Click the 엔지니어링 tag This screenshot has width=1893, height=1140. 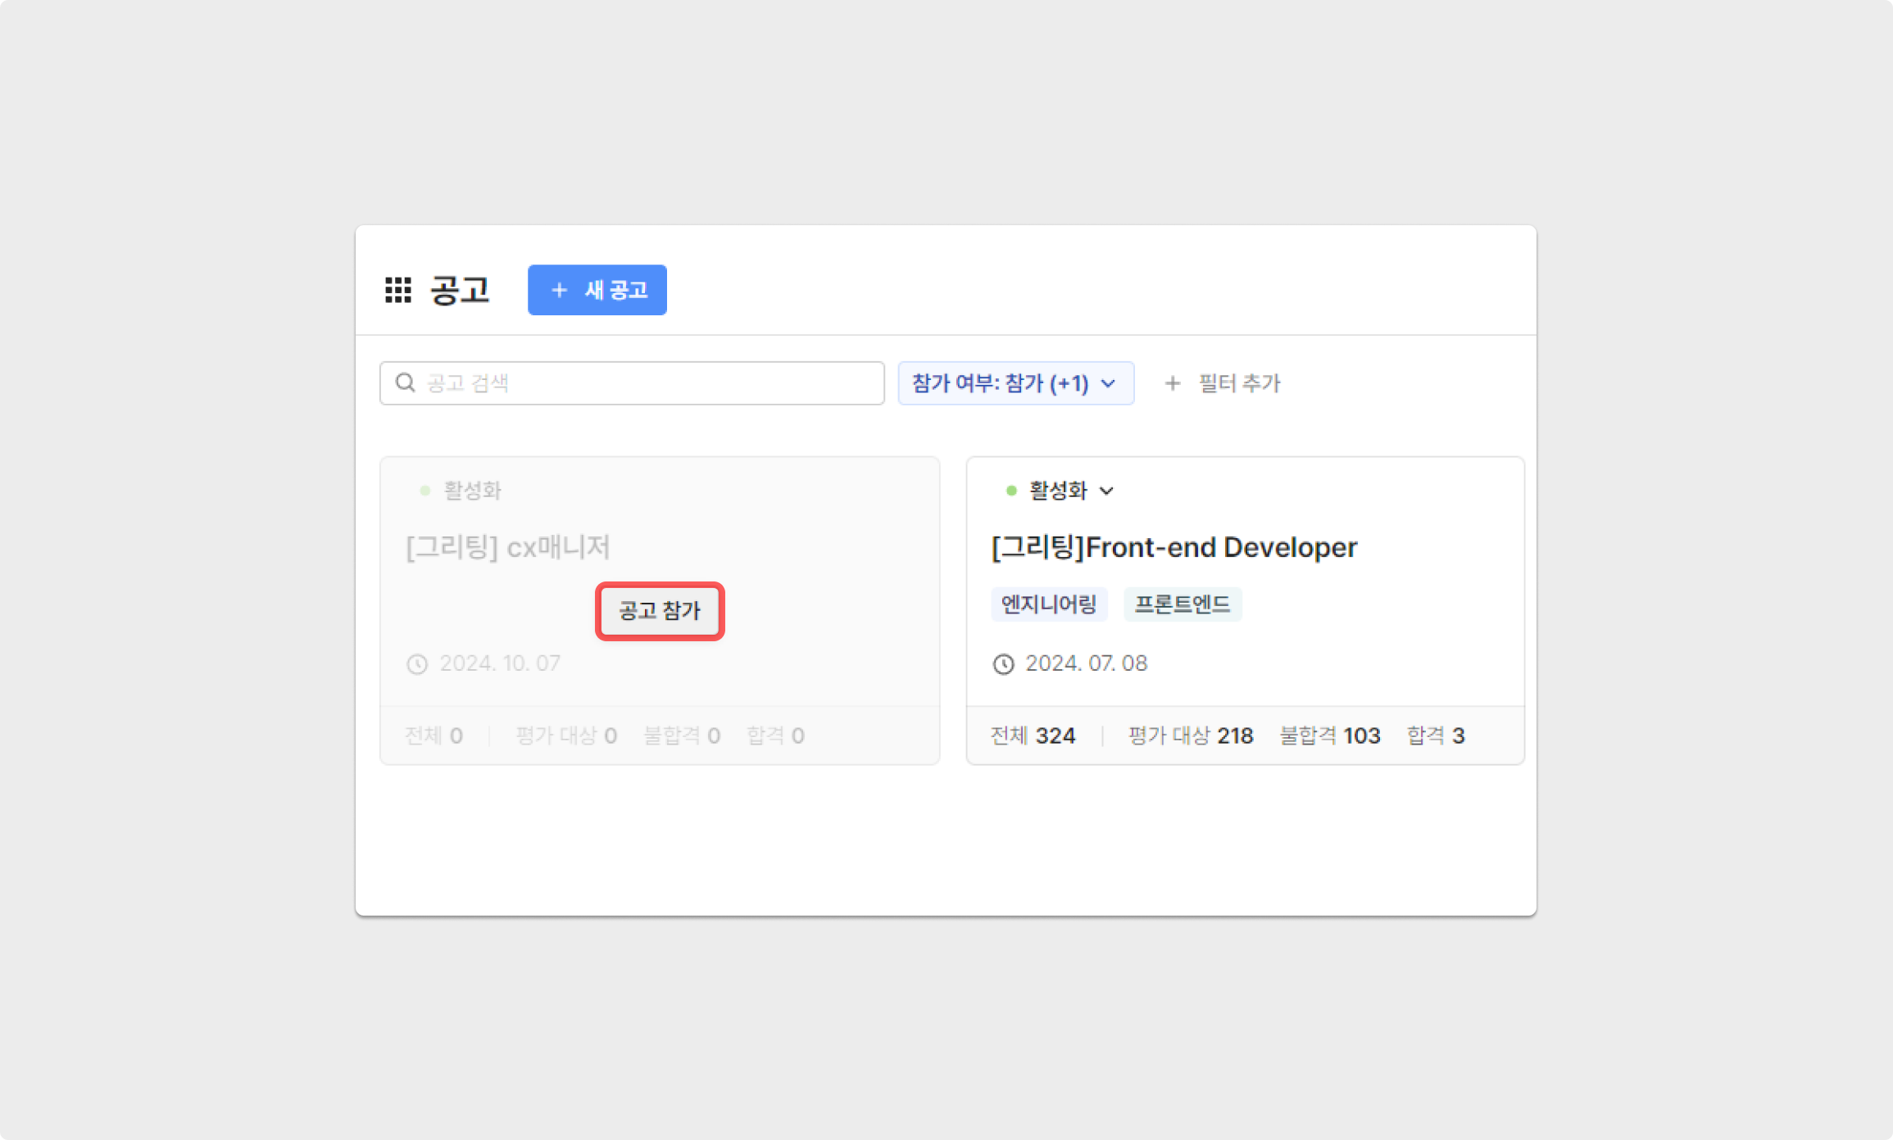[x=1048, y=604]
